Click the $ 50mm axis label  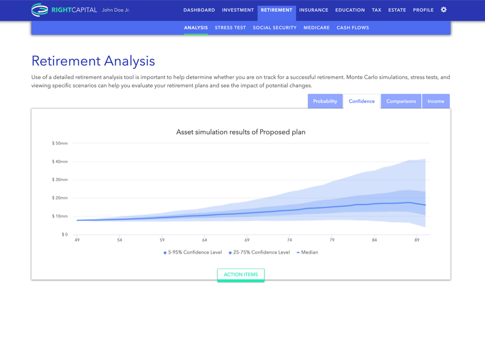point(60,143)
